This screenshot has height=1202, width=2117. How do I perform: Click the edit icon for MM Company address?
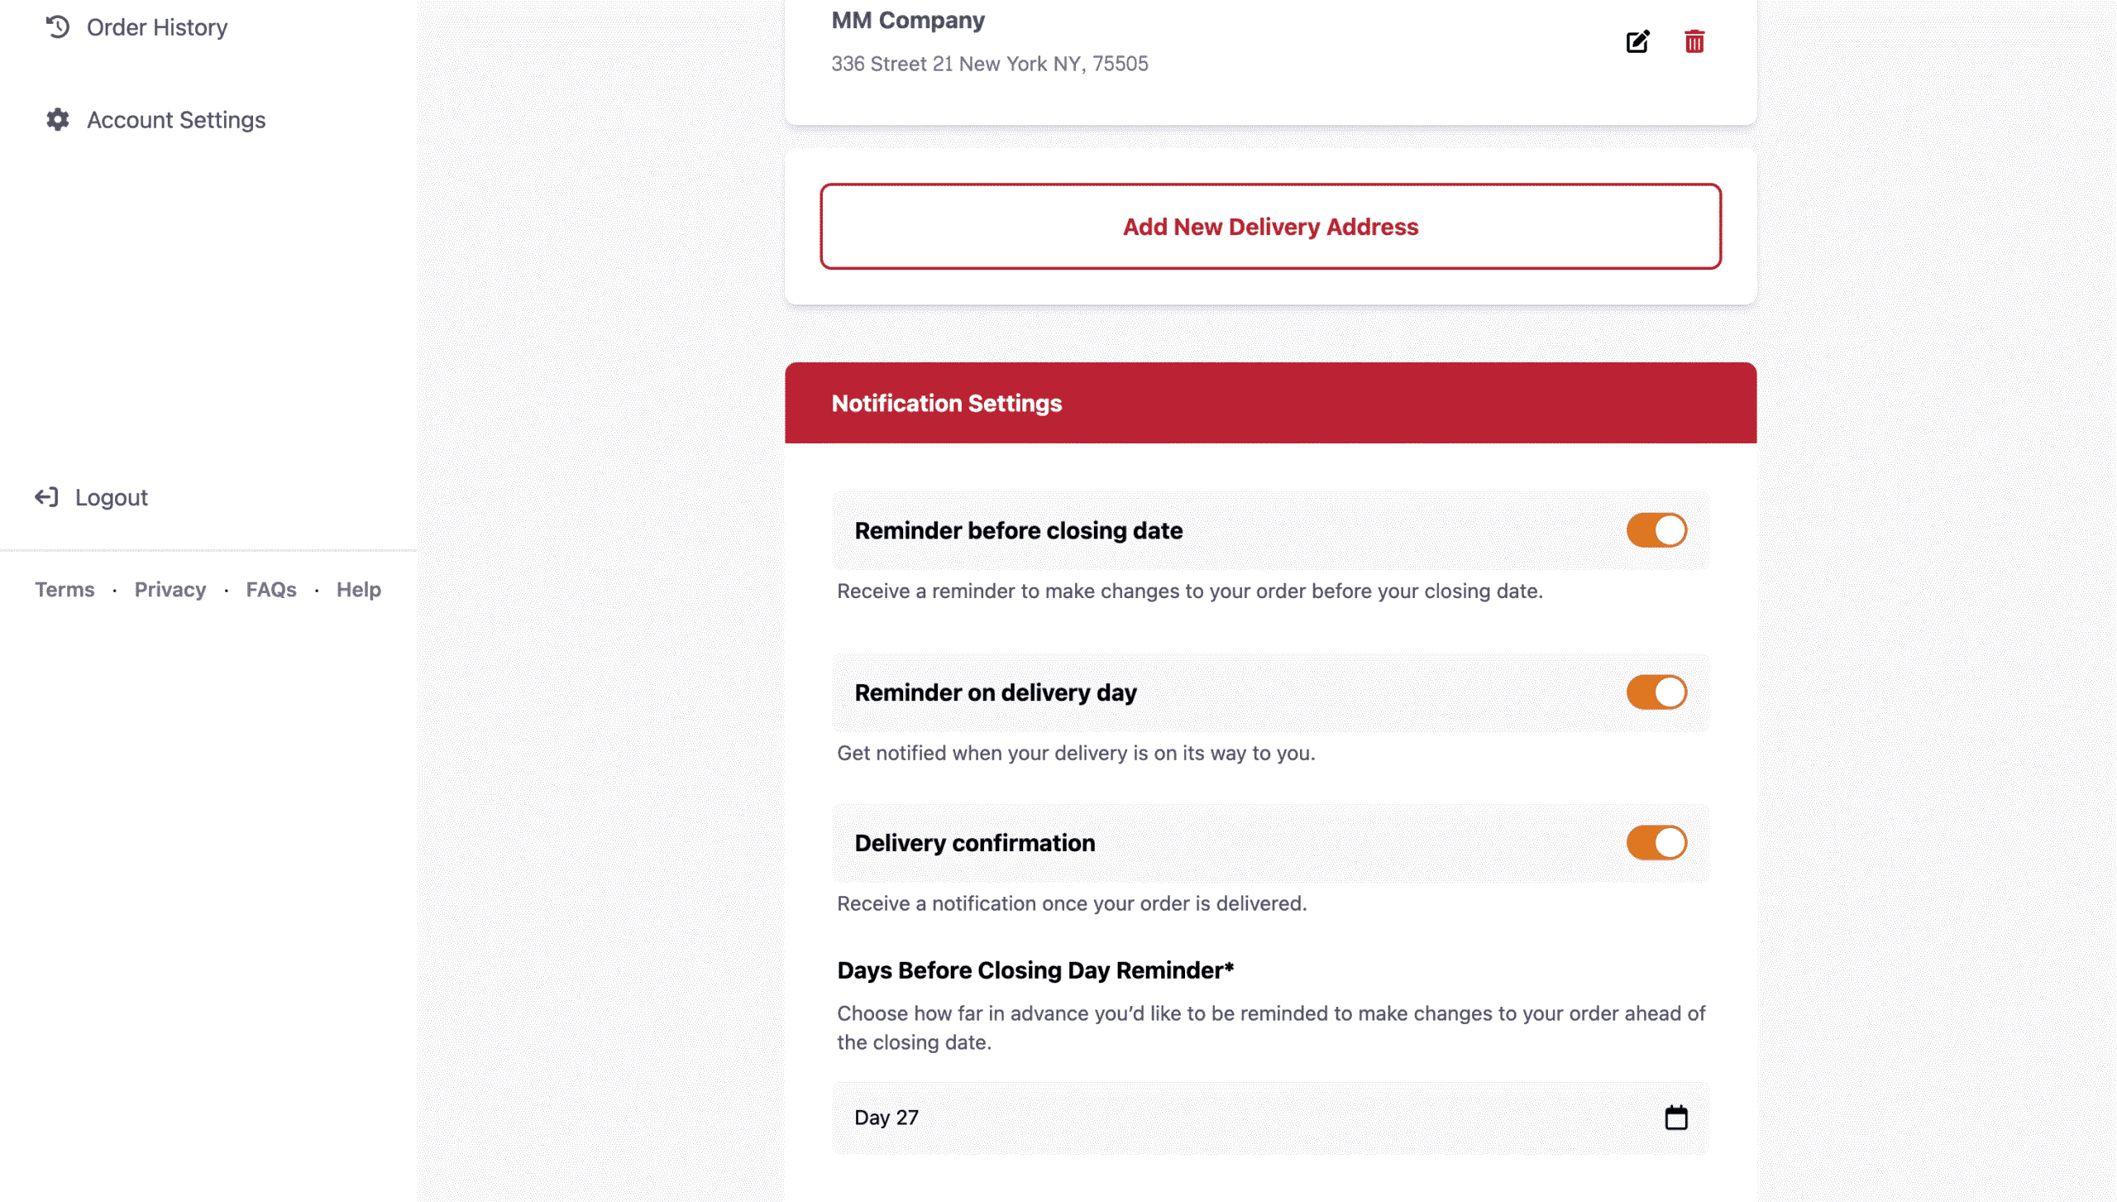[x=1637, y=41]
